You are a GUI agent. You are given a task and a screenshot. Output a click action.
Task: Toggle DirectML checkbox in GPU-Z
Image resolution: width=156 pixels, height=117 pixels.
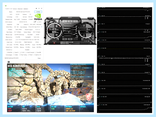coord(36,52)
